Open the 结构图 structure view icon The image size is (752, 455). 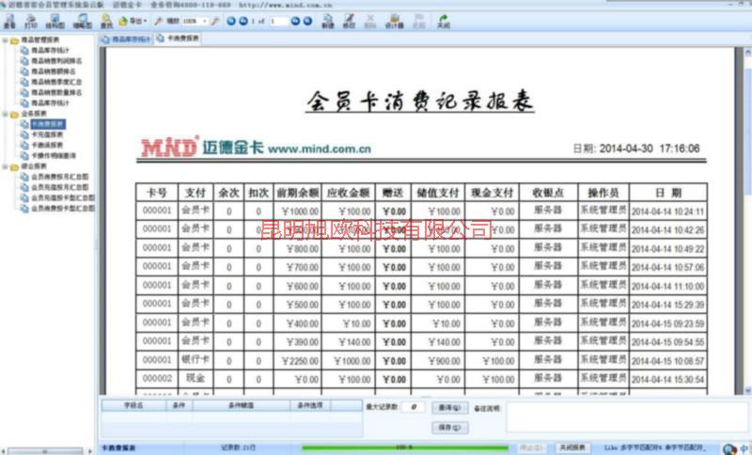[x=55, y=22]
